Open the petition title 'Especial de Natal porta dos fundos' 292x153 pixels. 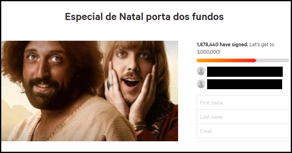pos(144,17)
